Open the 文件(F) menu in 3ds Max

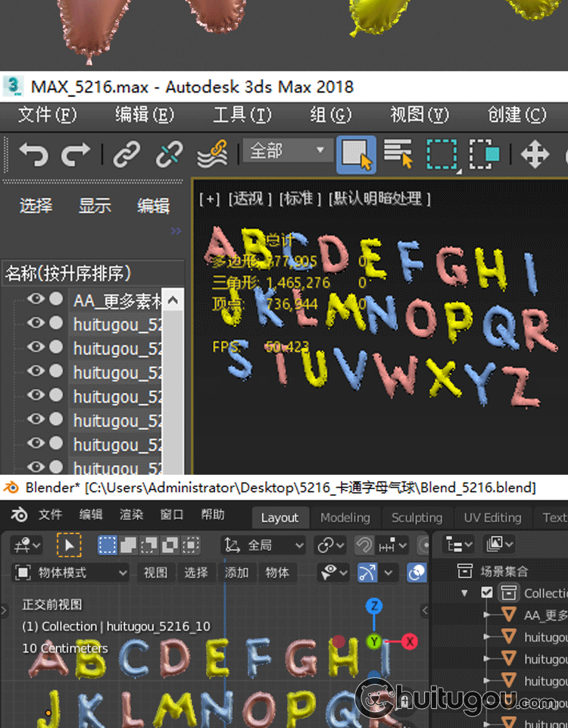(x=47, y=115)
